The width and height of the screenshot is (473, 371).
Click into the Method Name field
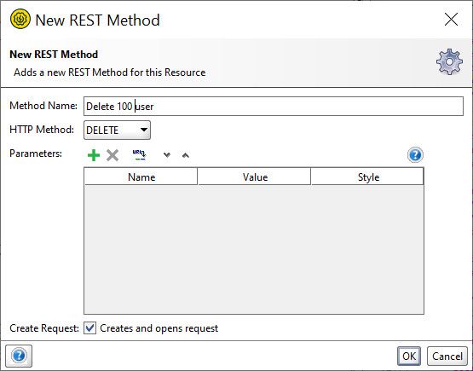coord(274,106)
